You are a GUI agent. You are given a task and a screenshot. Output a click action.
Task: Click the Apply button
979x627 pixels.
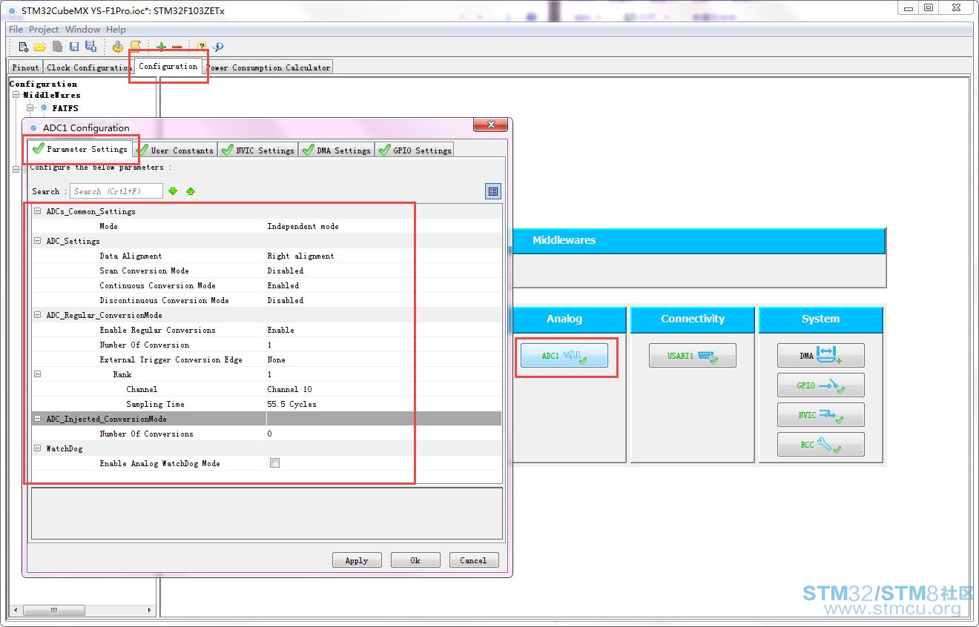357,560
